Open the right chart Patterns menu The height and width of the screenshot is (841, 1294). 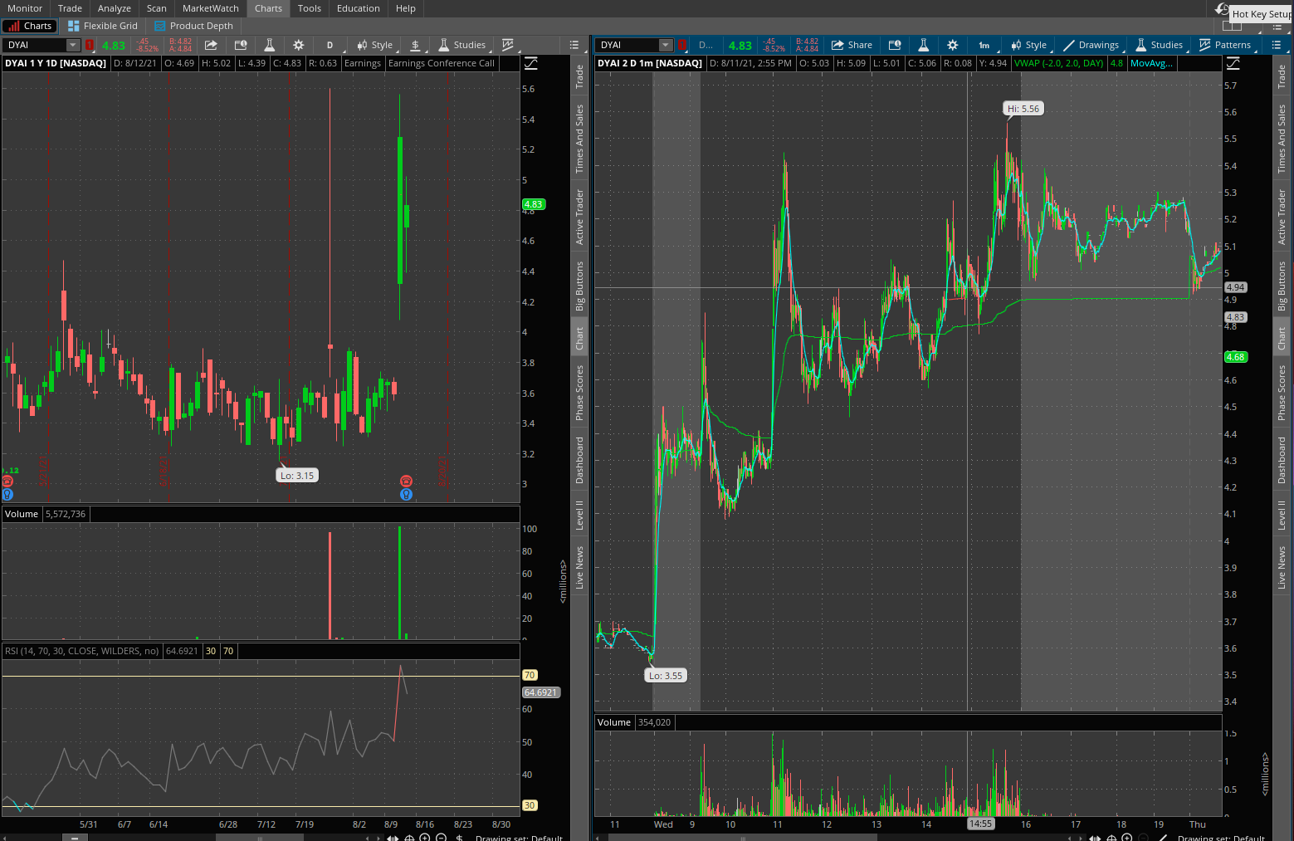coord(1225,45)
